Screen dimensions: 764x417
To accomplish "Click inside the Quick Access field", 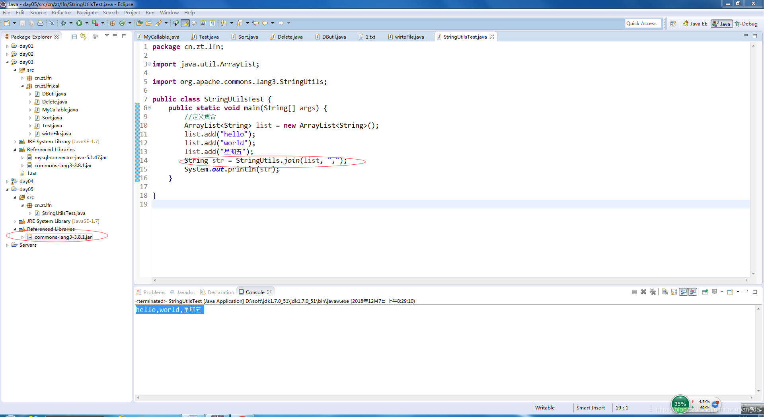I will tap(643, 23).
